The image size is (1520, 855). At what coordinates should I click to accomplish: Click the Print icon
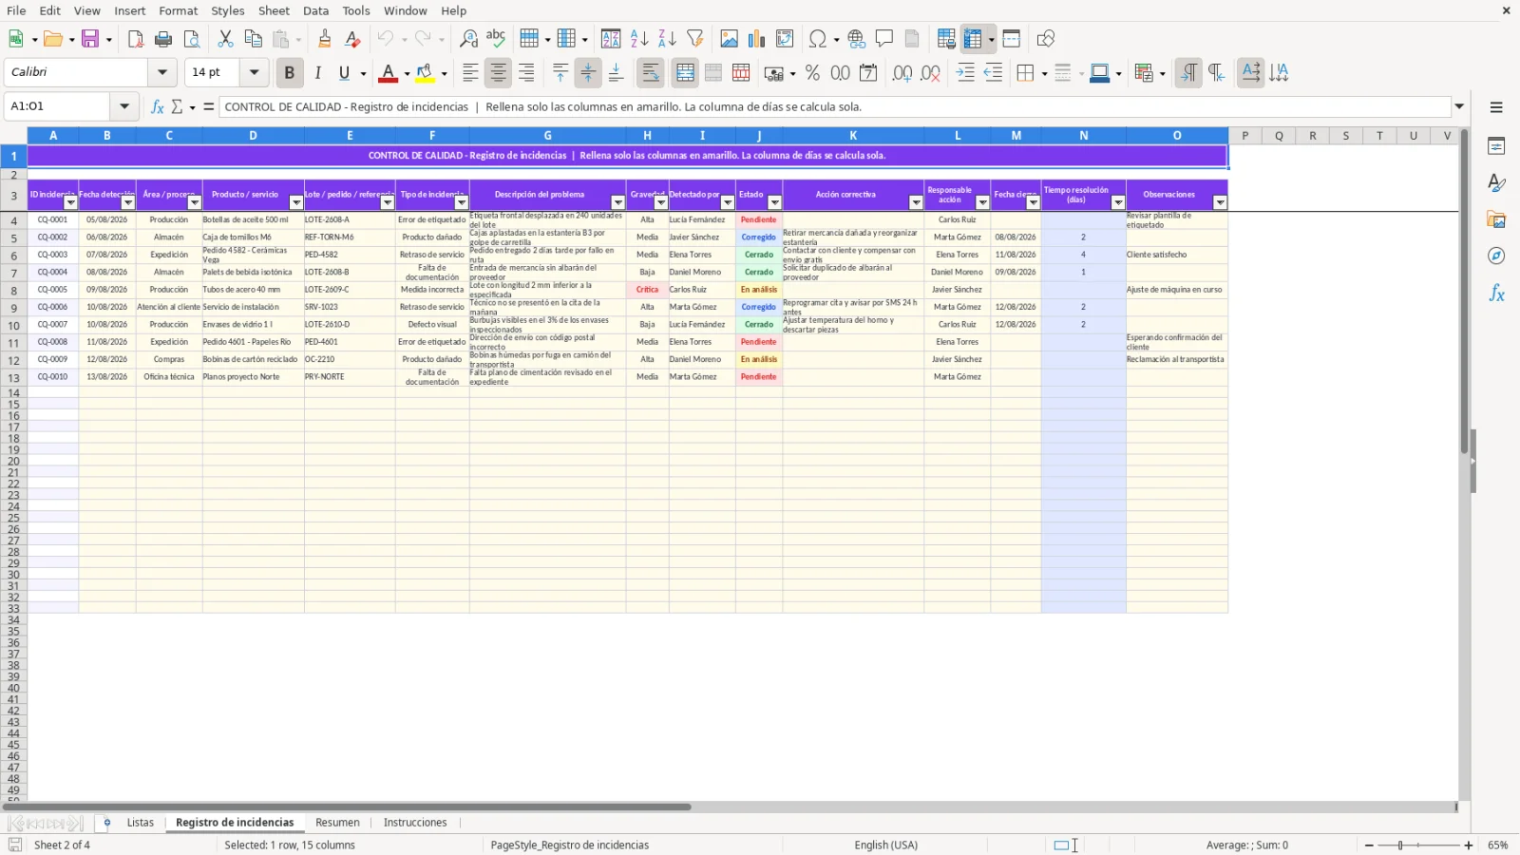[163, 39]
